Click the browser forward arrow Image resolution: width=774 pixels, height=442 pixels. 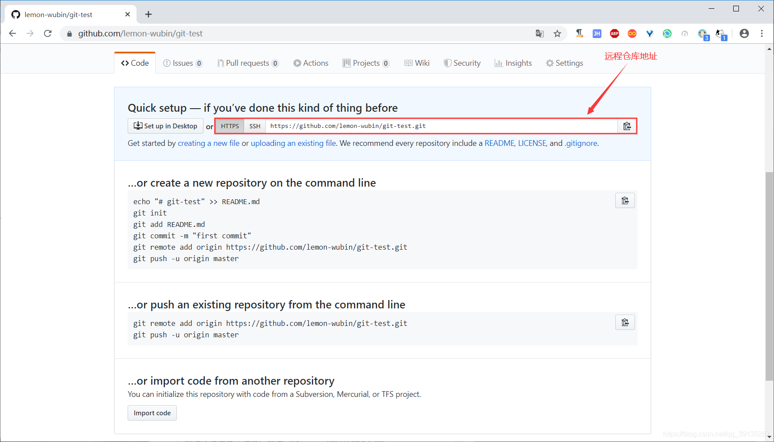tap(30, 33)
